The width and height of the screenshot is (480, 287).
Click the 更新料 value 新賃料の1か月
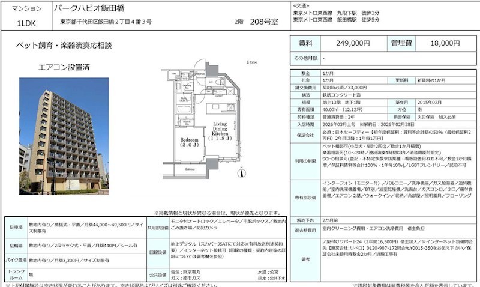pos(431,80)
